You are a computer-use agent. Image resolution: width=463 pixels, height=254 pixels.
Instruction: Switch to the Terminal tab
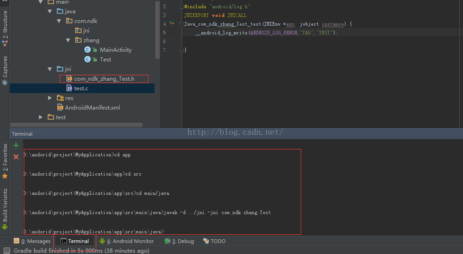[x=74, y=241]
